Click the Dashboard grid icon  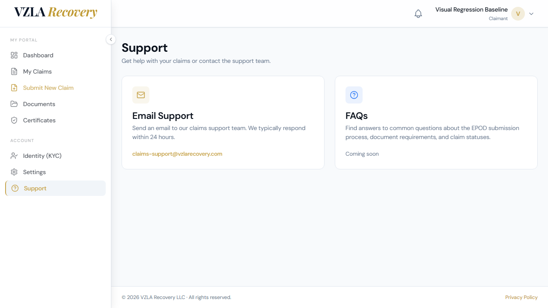(x=14, y=55)
